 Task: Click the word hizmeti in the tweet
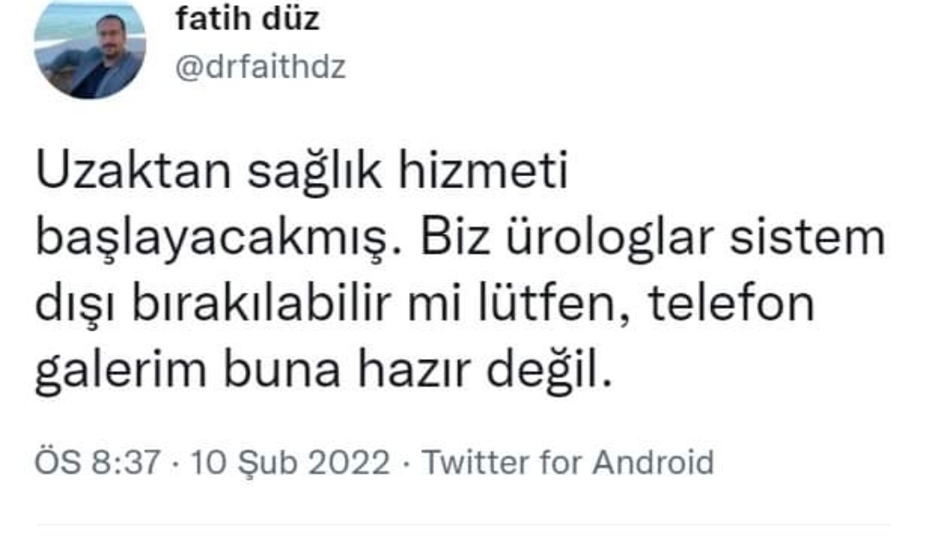tap(482, 171)
